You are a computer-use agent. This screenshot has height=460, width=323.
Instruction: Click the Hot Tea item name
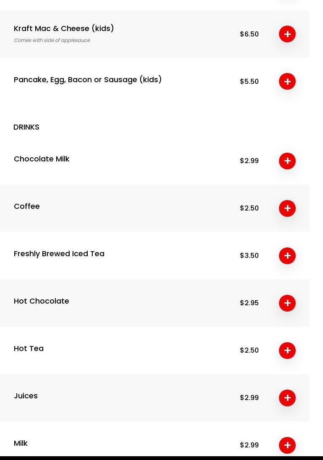29,348
